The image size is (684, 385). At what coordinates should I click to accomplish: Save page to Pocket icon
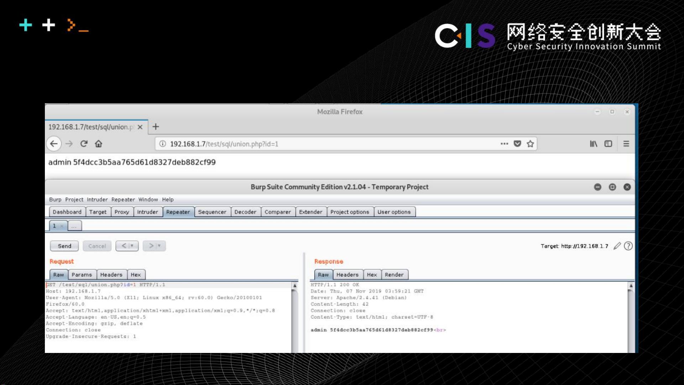[x=517, y=144]
